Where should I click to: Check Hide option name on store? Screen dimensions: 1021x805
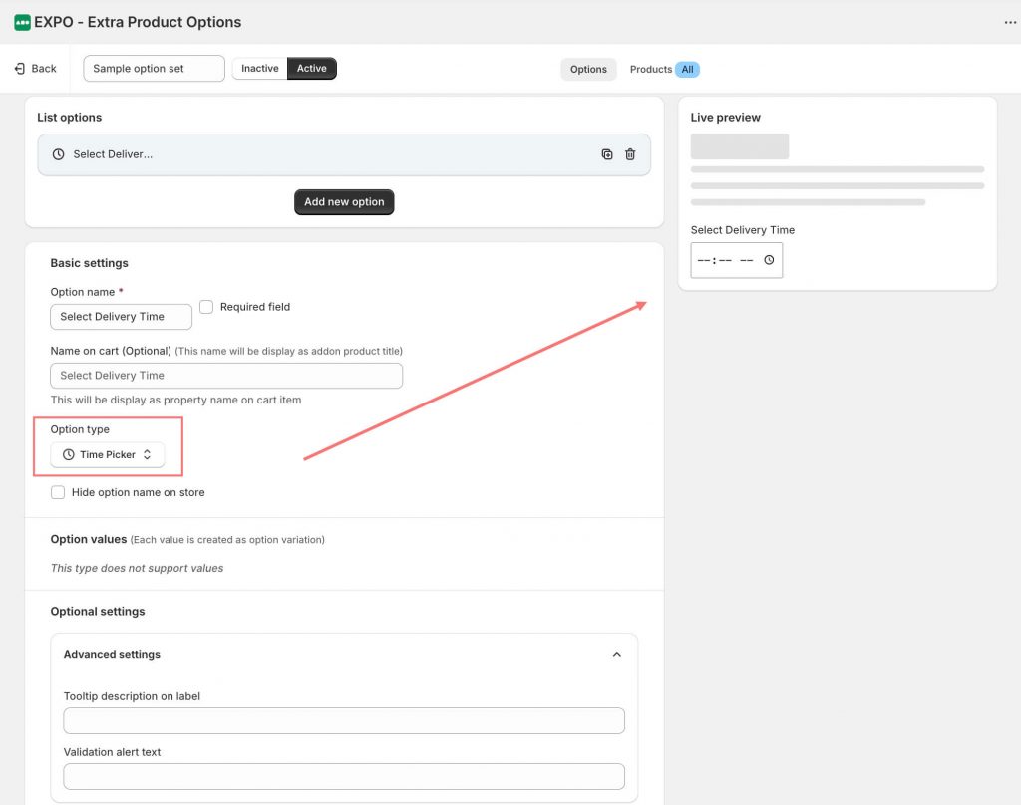pyautogui.click(x=58, y=492)
